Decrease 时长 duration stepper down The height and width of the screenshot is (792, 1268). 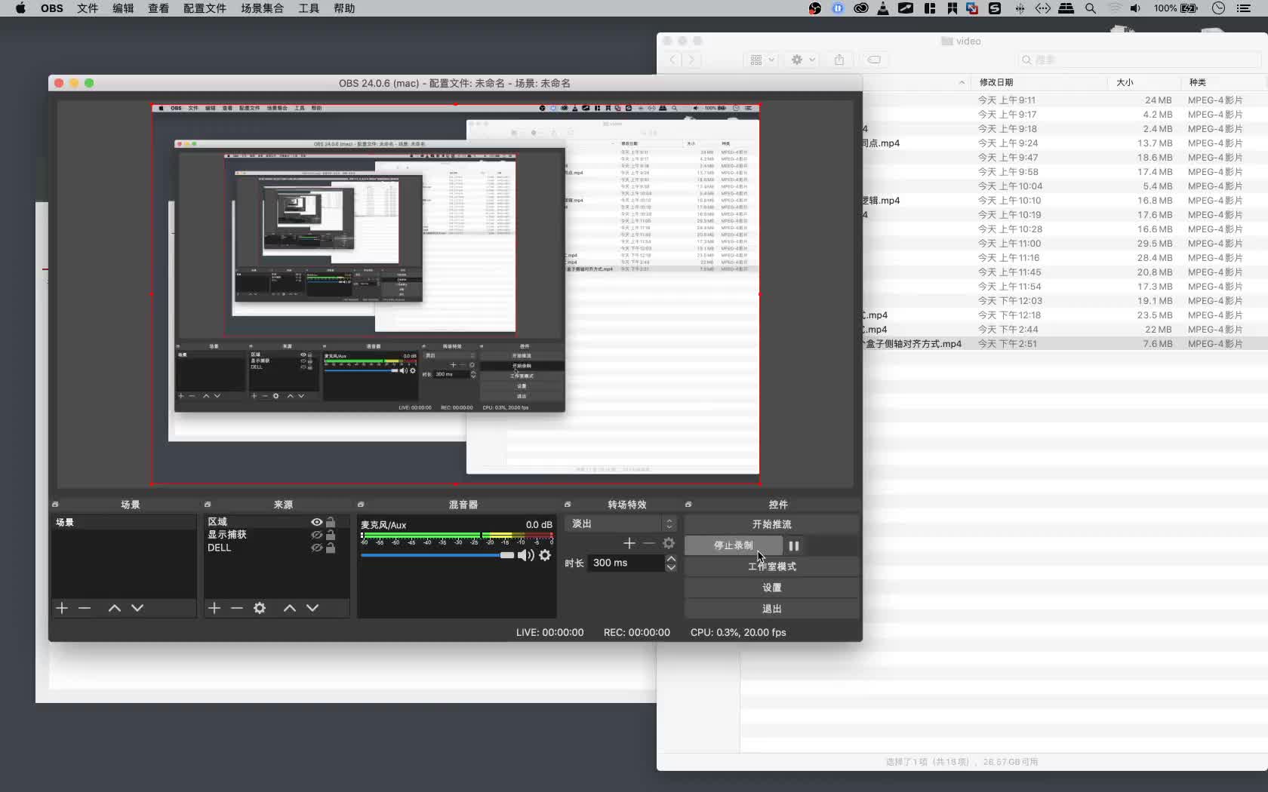(670, 567)
